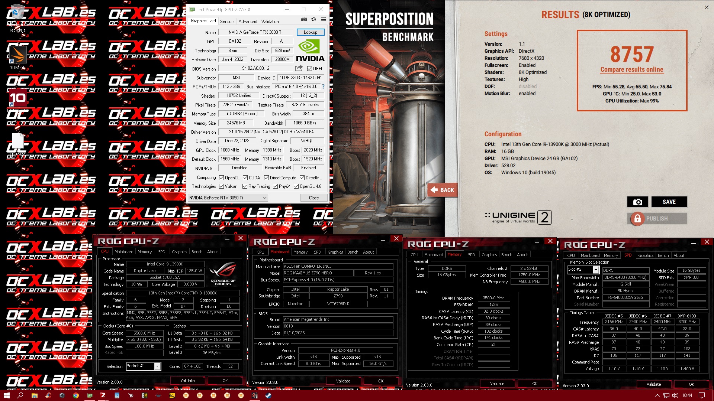Screen dimensions: 714x401
Task: Click the SAVE button in Superposition
Action: [669, 202]
